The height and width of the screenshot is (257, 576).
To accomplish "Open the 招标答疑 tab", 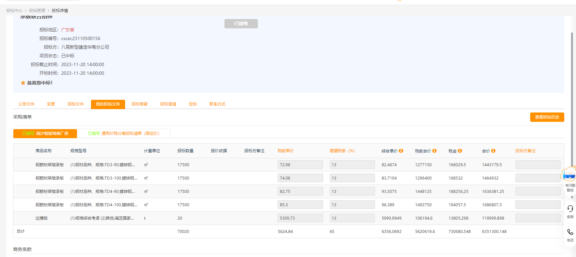I will click(x=139, y=104).
